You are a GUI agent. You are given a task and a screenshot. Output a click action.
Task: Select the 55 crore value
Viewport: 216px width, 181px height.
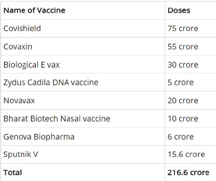click(183, 47)
